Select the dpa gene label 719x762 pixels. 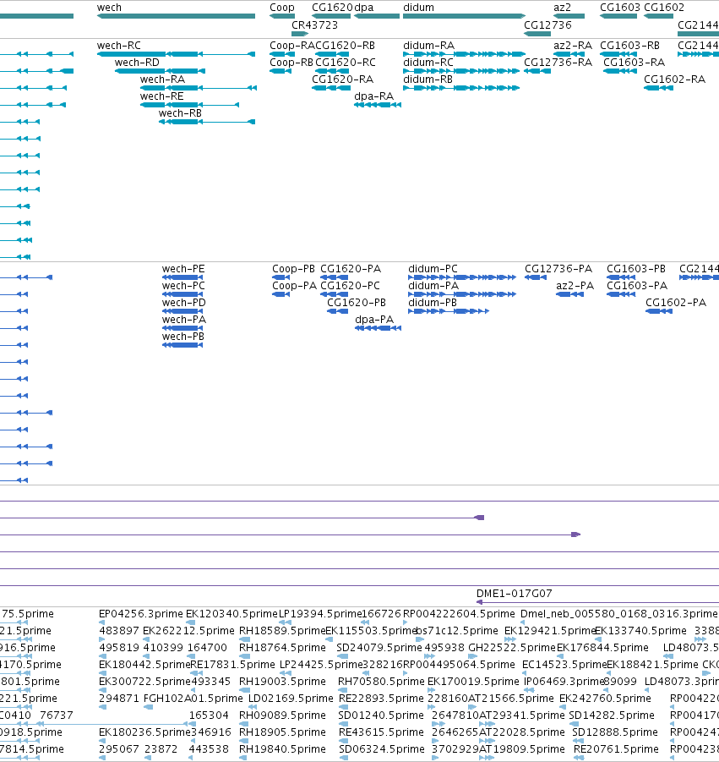coord(363,8)
